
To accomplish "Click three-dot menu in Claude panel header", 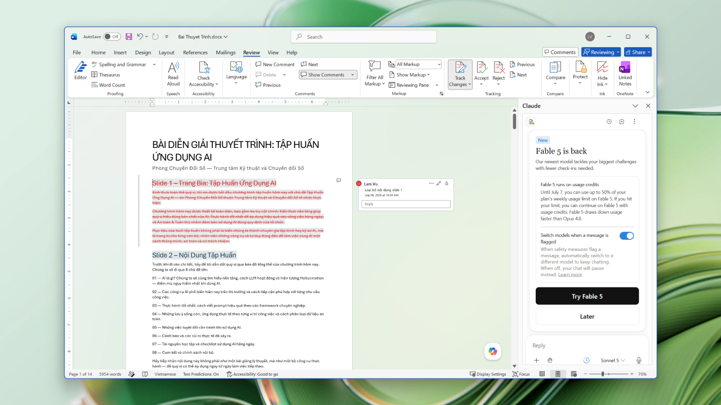I will pyautogui.click(x=635, y=121).
